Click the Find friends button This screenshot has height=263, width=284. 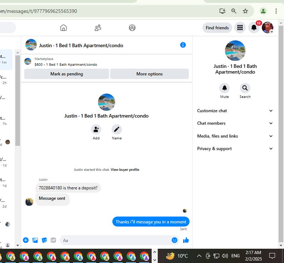(x=217, y=28)
